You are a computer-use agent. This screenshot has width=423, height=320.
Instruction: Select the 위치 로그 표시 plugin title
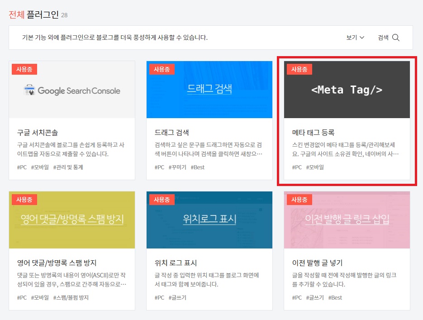(176, 263)
